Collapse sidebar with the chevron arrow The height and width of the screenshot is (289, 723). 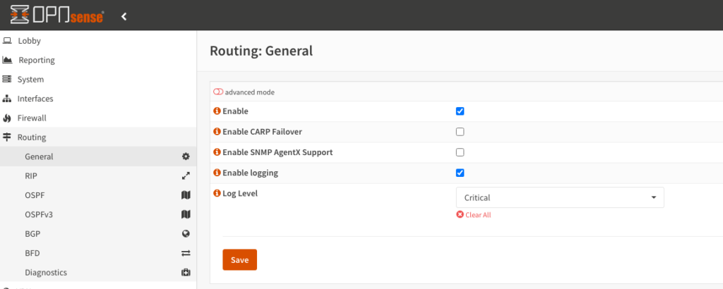click(124, 16)
